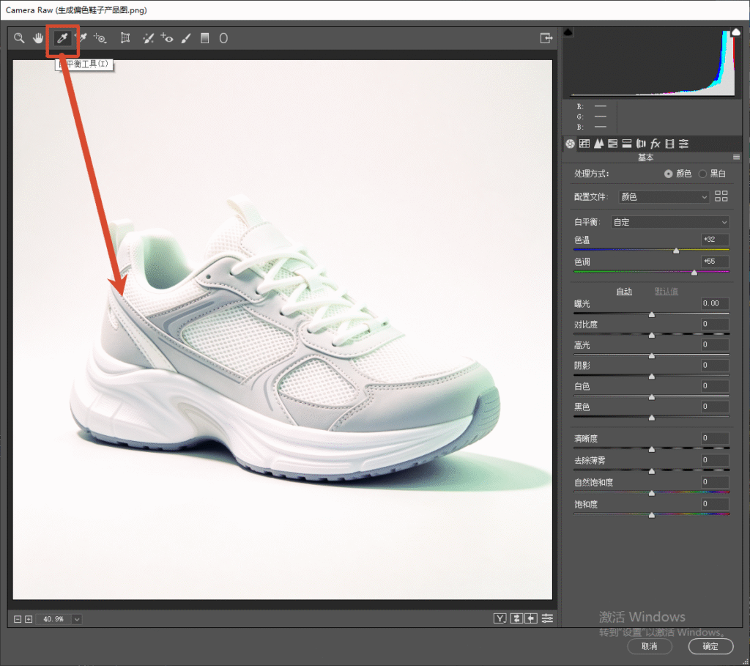Open the 基本 panel options menu
The width and height of the screenshot is (750, 666).
tap(736, 158)
